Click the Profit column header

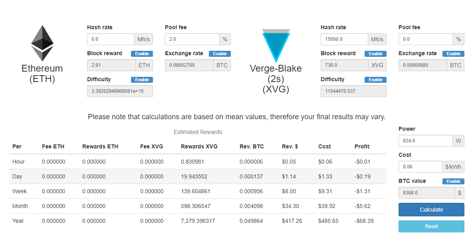click(x=362, y=146)
